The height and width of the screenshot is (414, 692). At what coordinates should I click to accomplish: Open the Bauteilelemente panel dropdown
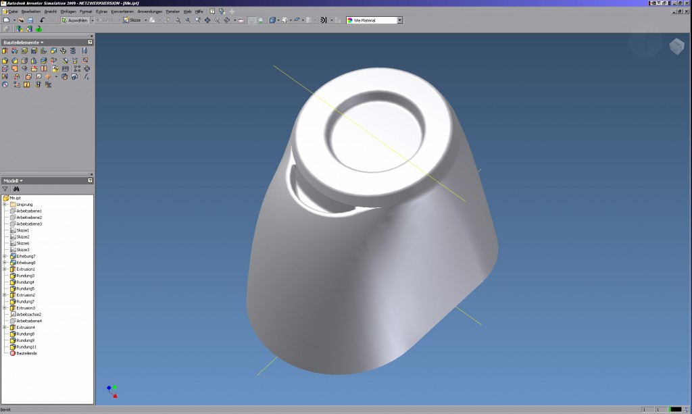pyautogui.click(x=24, y=42)
